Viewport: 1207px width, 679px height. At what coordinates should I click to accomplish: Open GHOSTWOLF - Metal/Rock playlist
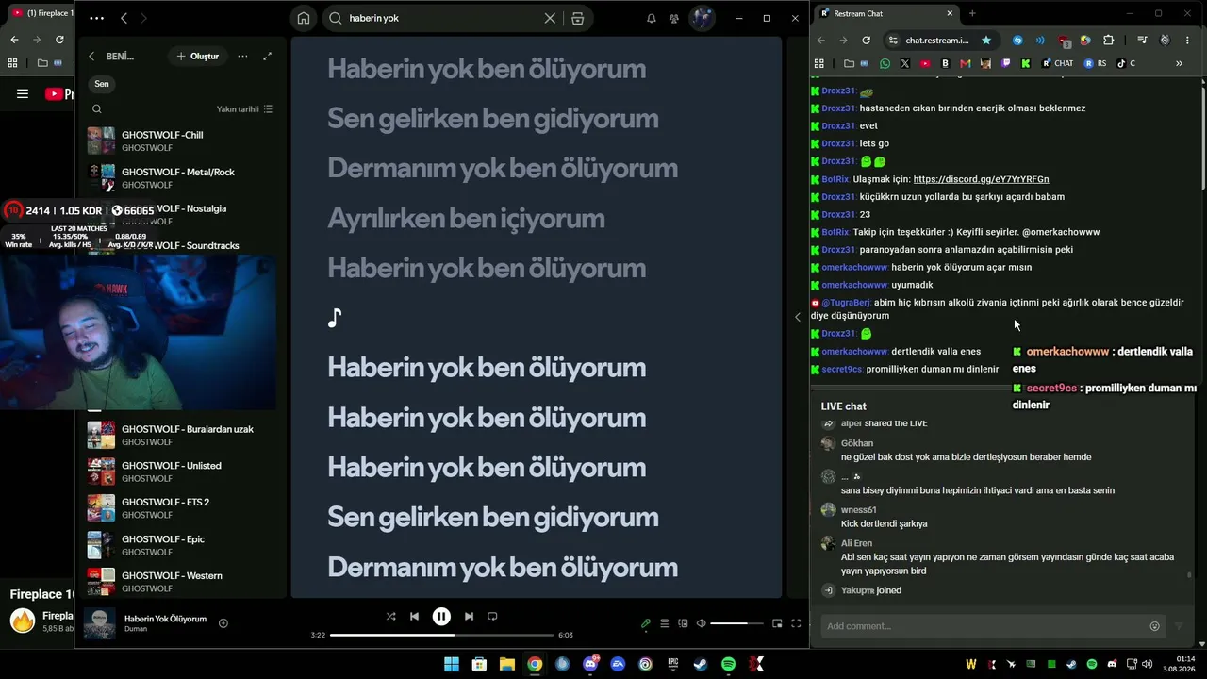pos(179,177)
